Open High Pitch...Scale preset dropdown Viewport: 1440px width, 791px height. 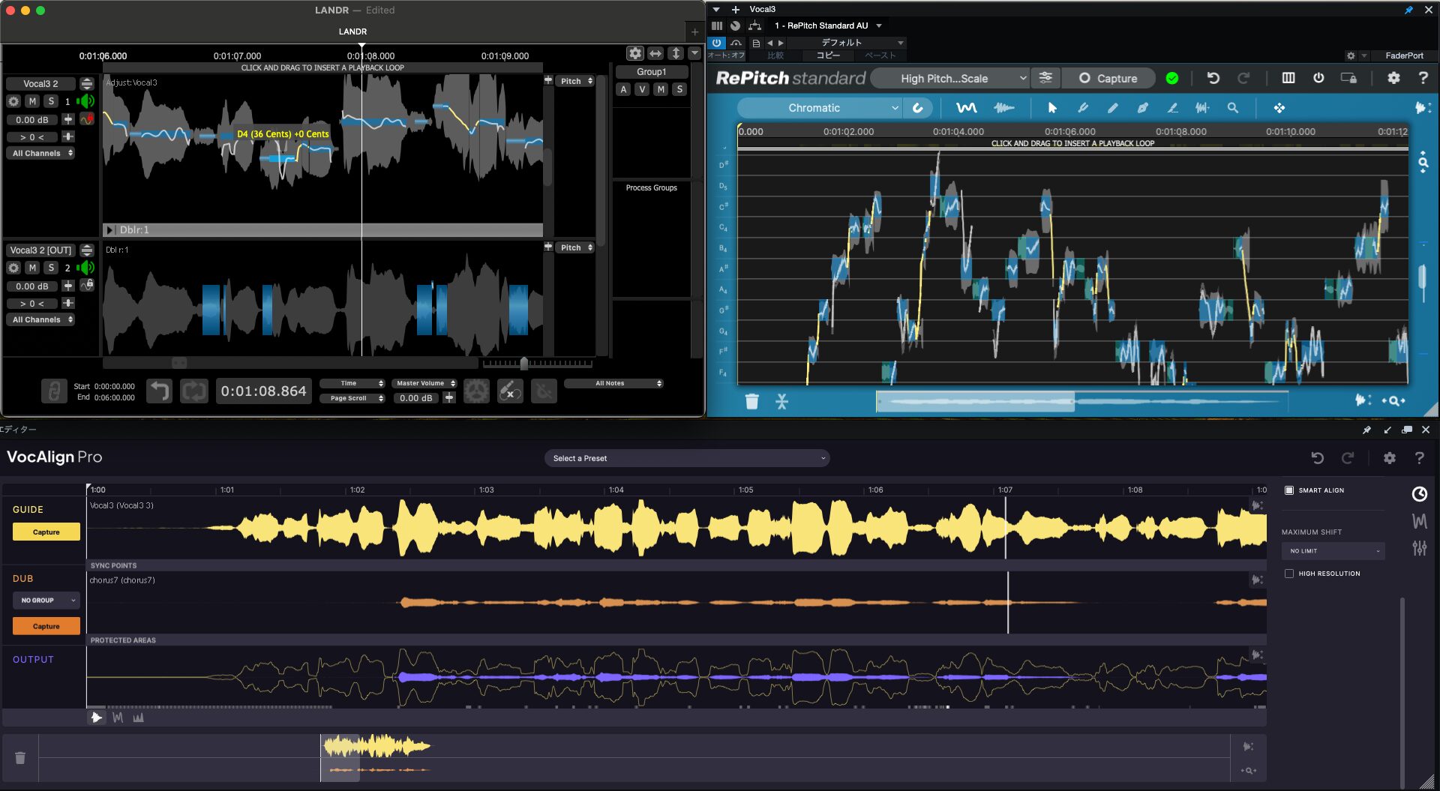pos(951,78)
